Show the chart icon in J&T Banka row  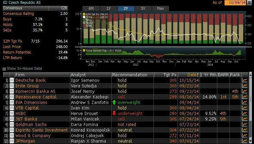[245, 119]
